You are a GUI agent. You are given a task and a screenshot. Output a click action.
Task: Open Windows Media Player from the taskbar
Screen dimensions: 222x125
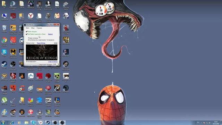click(19, 123)
